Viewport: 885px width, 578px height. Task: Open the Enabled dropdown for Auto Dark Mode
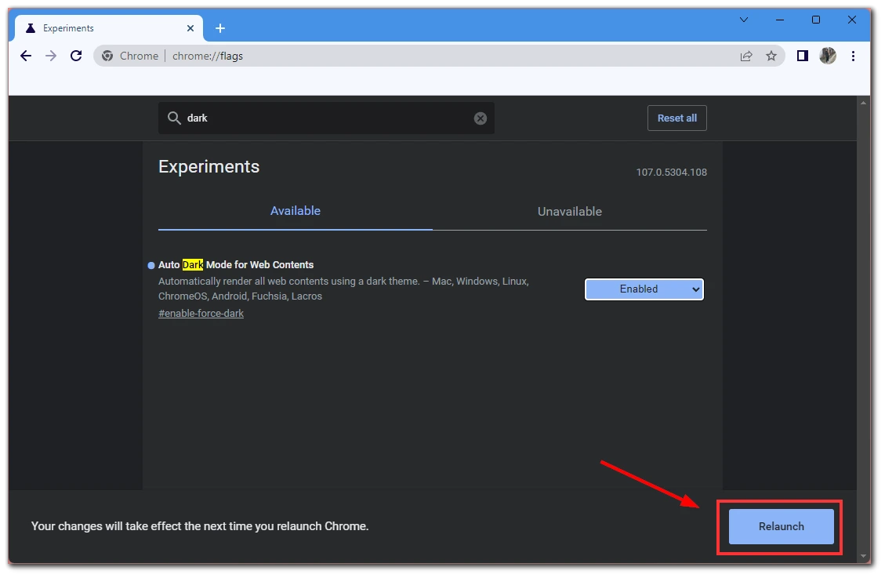point(644,289)
